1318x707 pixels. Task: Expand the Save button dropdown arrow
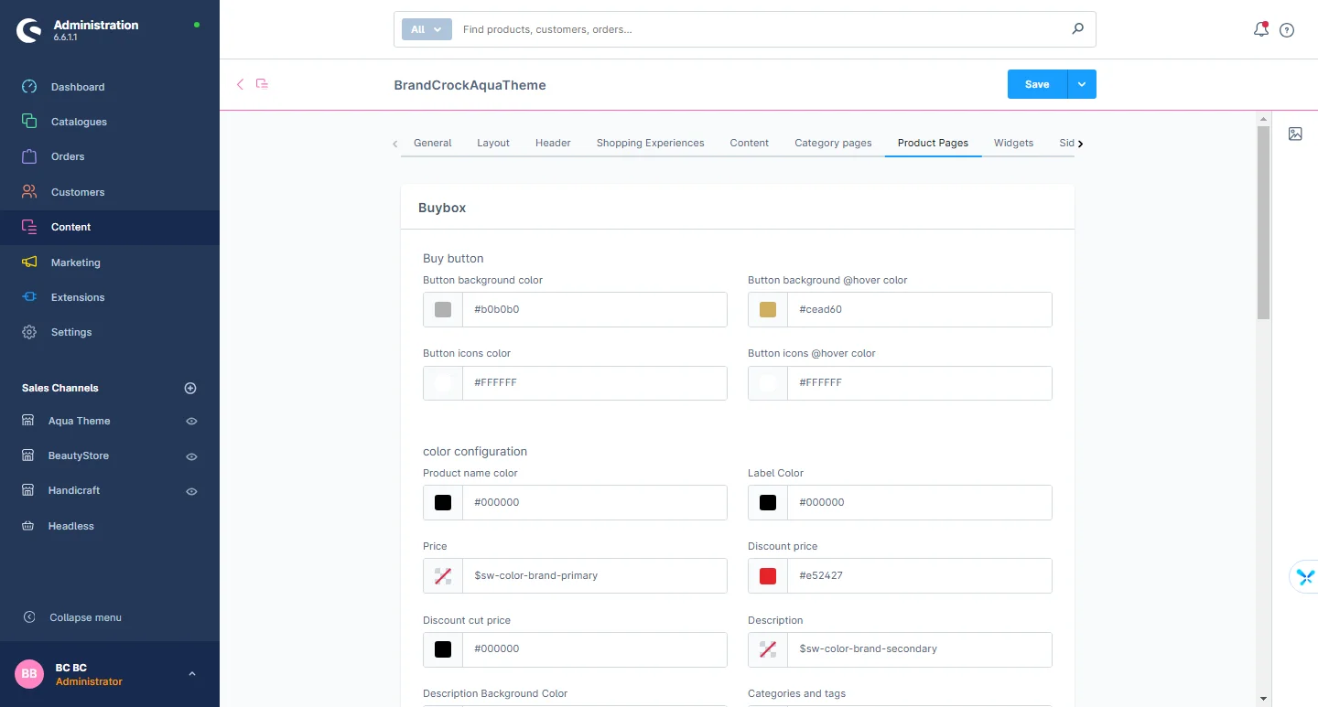pos(1082,84)
